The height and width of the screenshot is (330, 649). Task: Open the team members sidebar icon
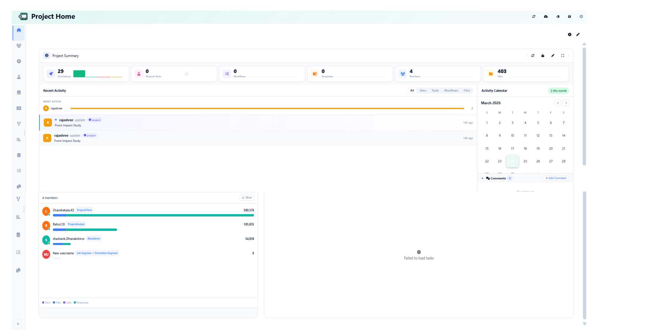[x=19, y=46]
